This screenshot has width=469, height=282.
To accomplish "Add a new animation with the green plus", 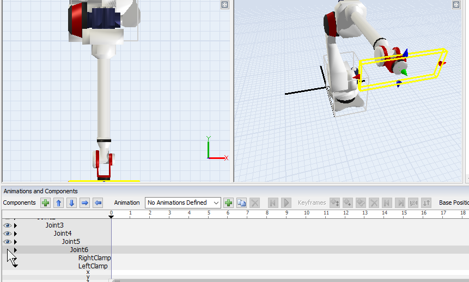I will [x=229, y=203].
